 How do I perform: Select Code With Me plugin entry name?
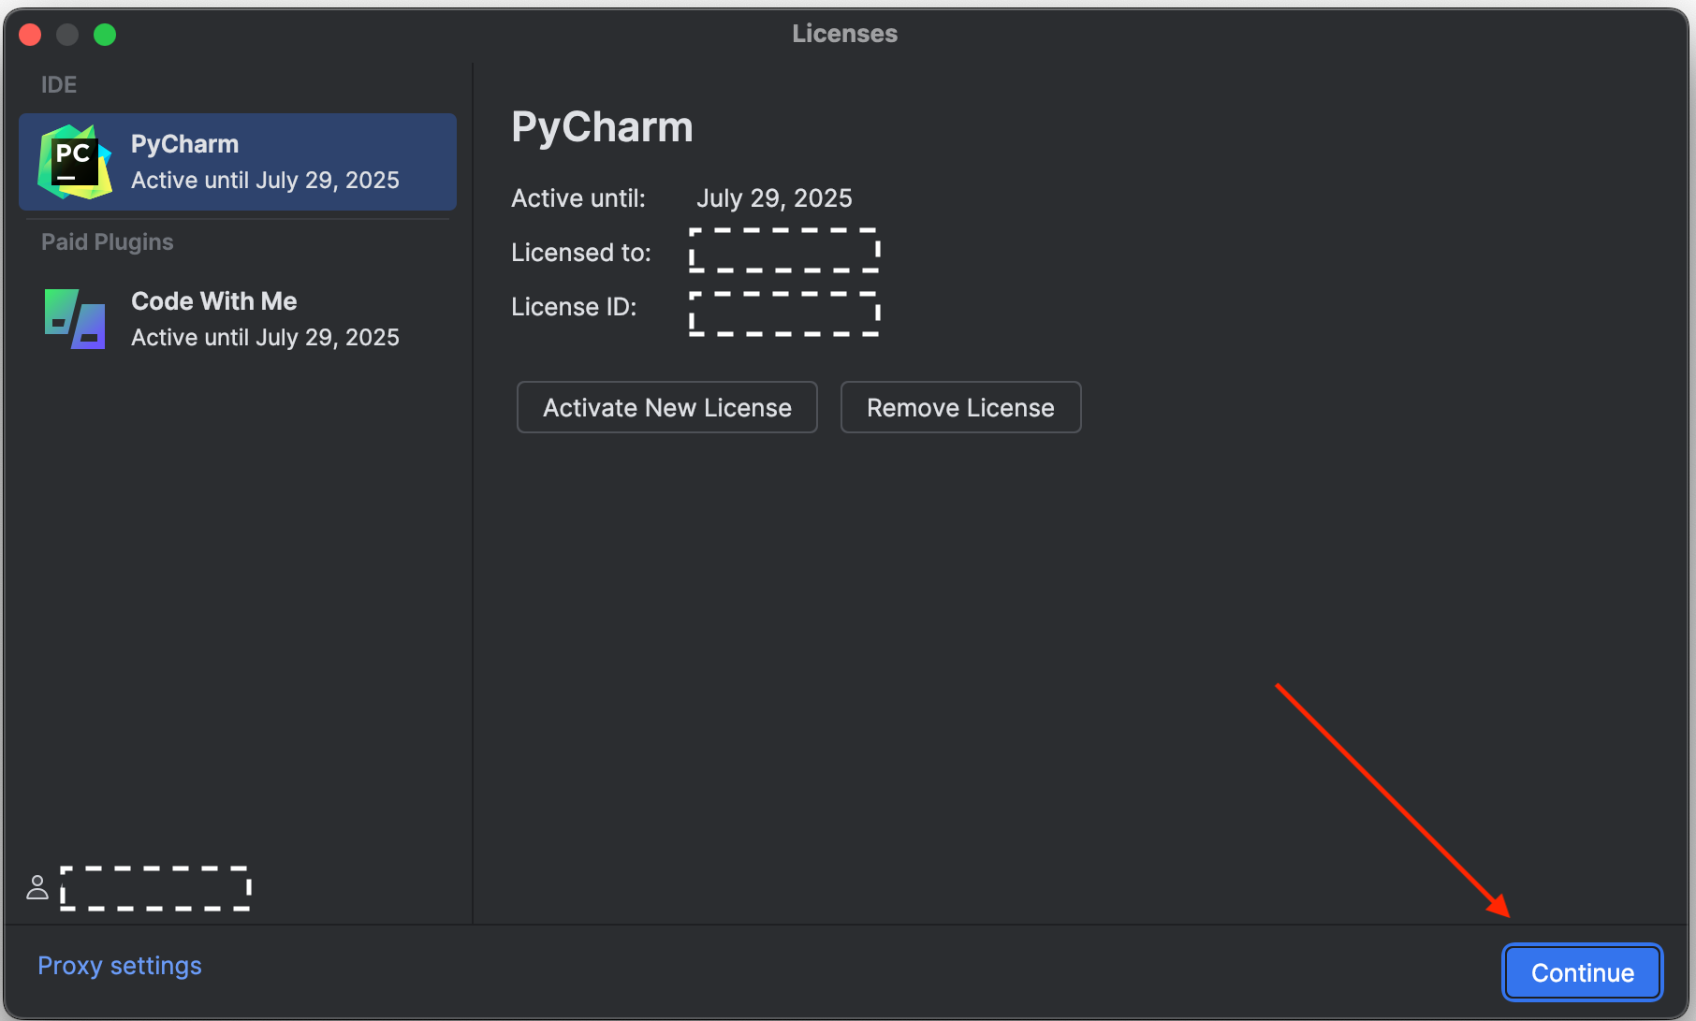click(x=214, y=301)
